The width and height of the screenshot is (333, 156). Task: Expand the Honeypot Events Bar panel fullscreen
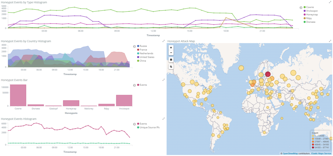(x=164, y=80)
